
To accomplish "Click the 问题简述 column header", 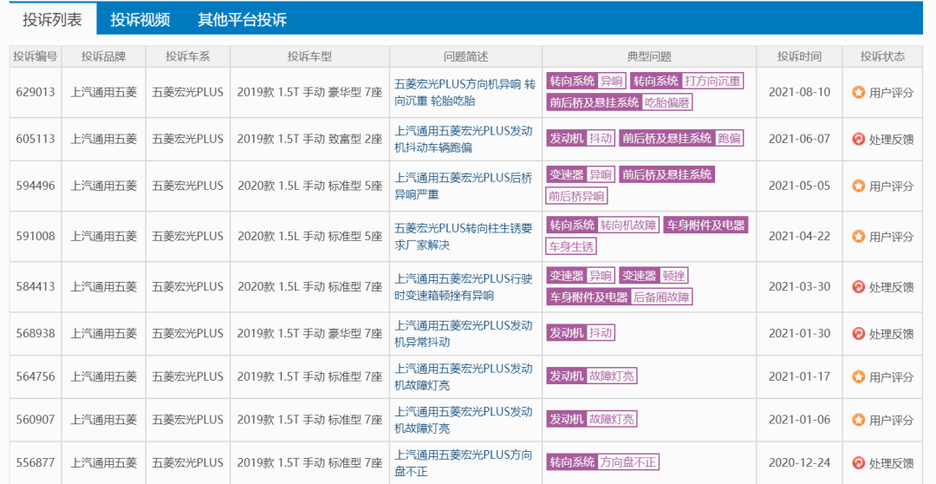I will coord(465,56).
